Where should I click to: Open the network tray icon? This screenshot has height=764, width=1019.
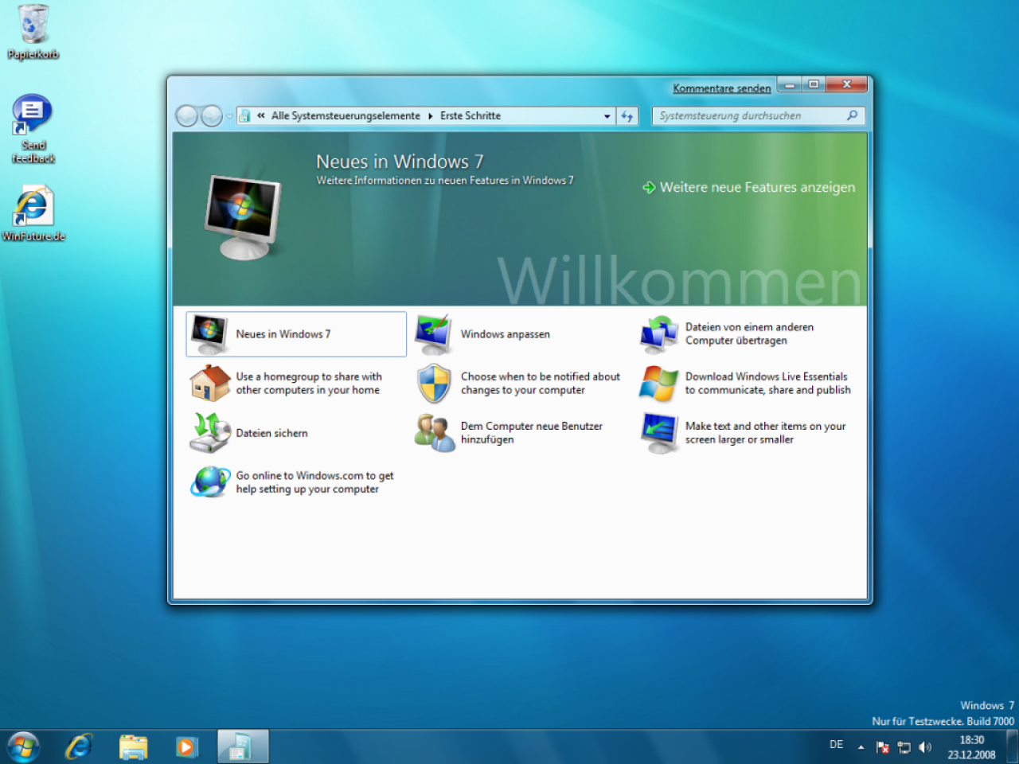pos(904,747)
